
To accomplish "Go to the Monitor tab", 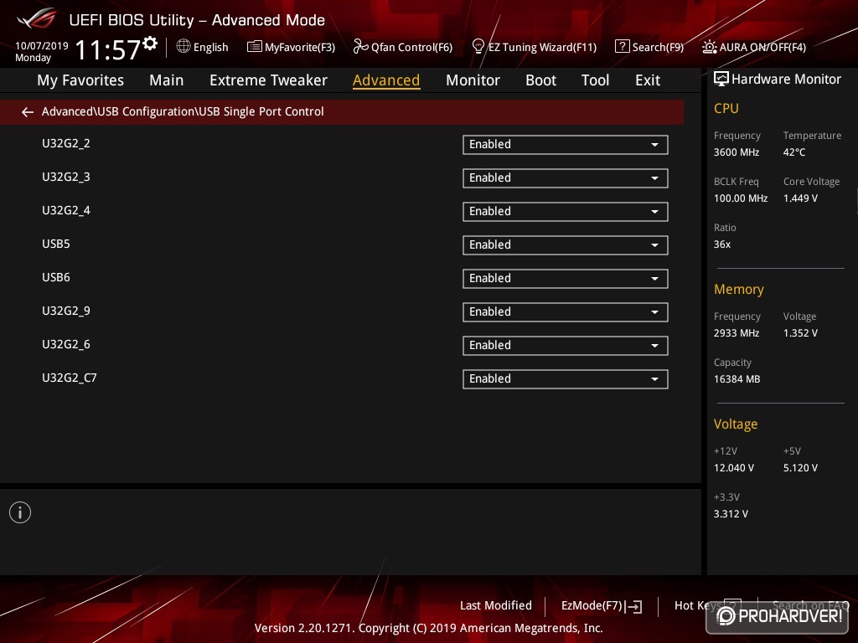I will tap(473, 80).
